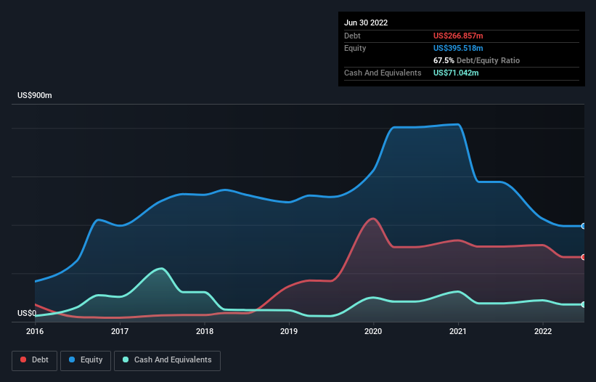Select the 2016 x-axis label
The image size is (596, 382).
[35, 331]
